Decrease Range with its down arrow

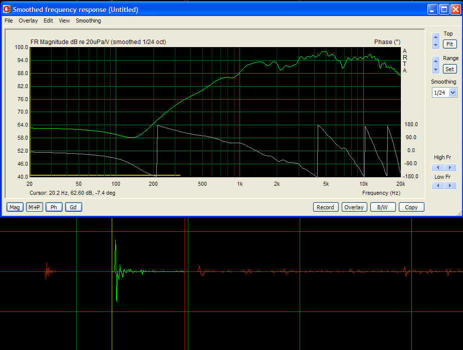(x=435, y=70)
